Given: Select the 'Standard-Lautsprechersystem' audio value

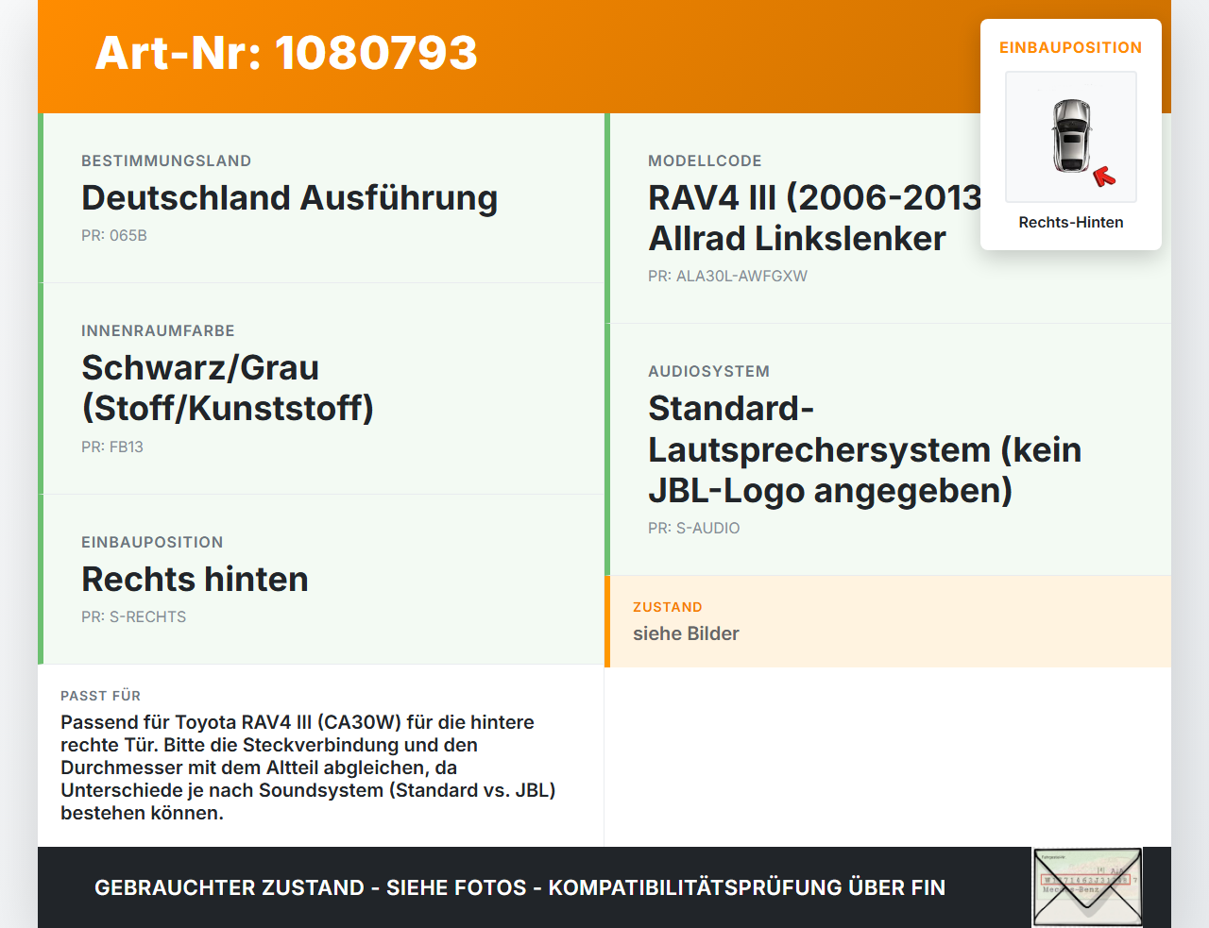Looking at the screenshot, I should [864, 449].
